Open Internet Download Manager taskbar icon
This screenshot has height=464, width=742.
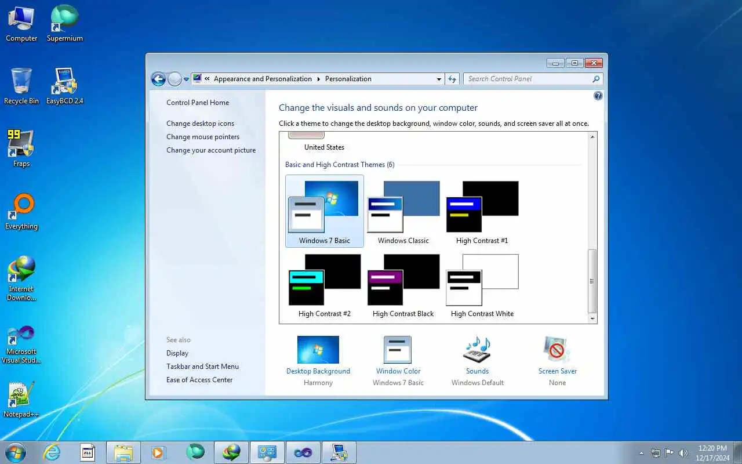[231, 452]
